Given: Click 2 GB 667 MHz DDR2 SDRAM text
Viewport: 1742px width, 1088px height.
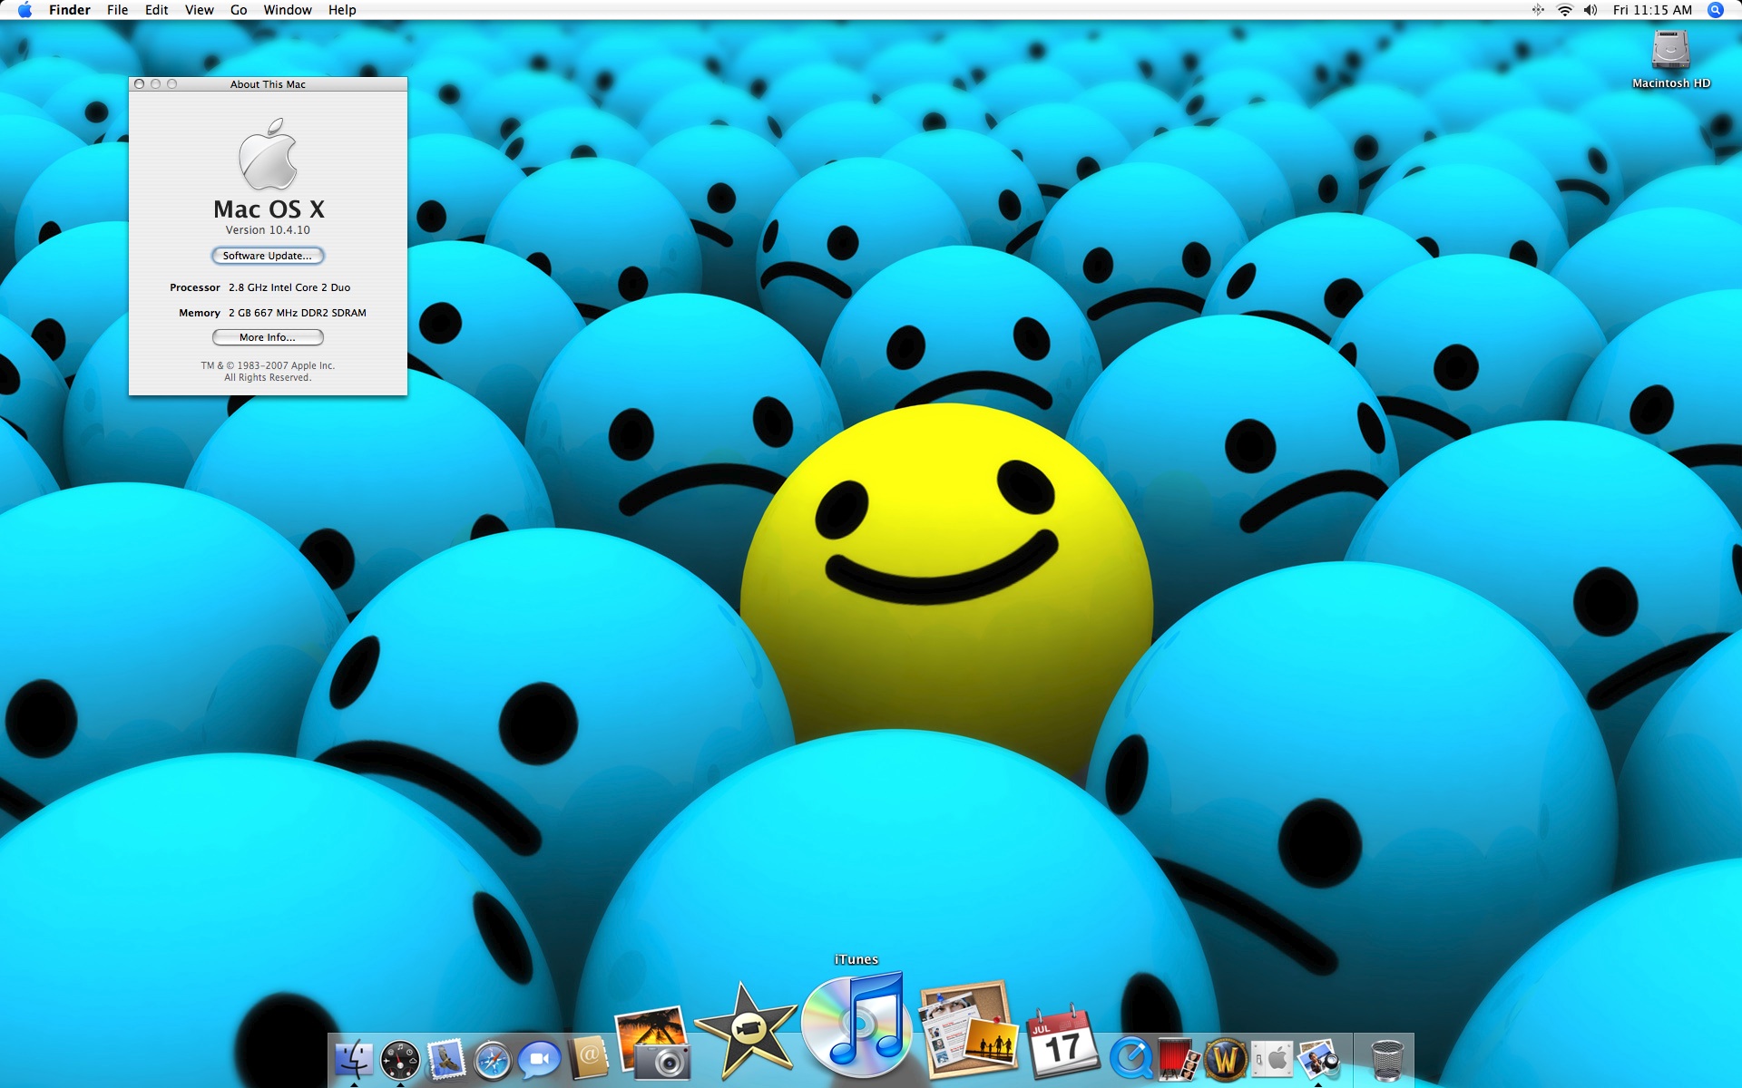Looking at the screenshot, I should click(298, 313).
